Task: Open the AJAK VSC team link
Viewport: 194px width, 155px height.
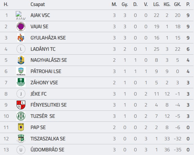Action: [x=40, y=15]
